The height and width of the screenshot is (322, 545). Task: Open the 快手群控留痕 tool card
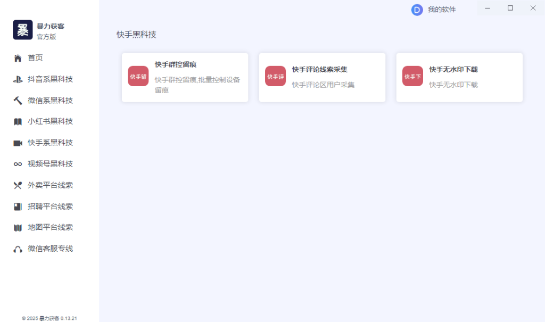tap(185, 77)
